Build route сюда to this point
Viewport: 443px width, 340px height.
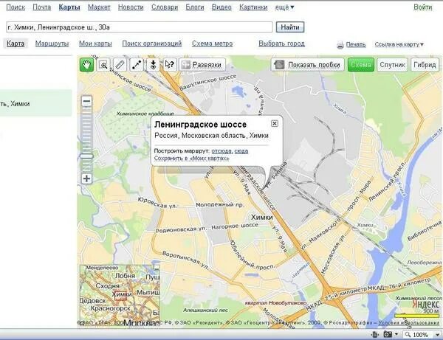[241, 151]
